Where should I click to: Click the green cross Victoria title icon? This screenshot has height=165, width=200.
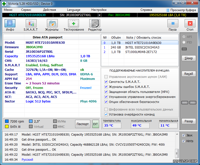pyautogui.click(x=4, y=4)
